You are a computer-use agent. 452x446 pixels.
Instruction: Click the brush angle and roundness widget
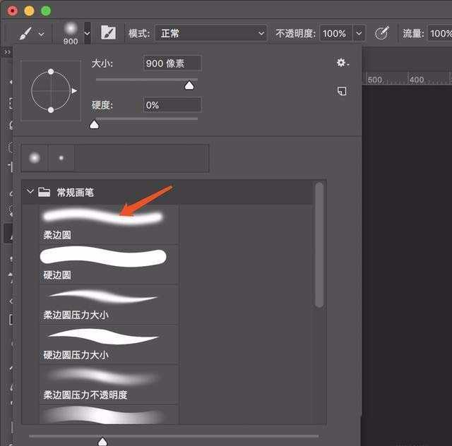click(51, 90)
